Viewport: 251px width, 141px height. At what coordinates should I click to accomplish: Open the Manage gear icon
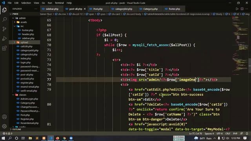tap(4, 126)
